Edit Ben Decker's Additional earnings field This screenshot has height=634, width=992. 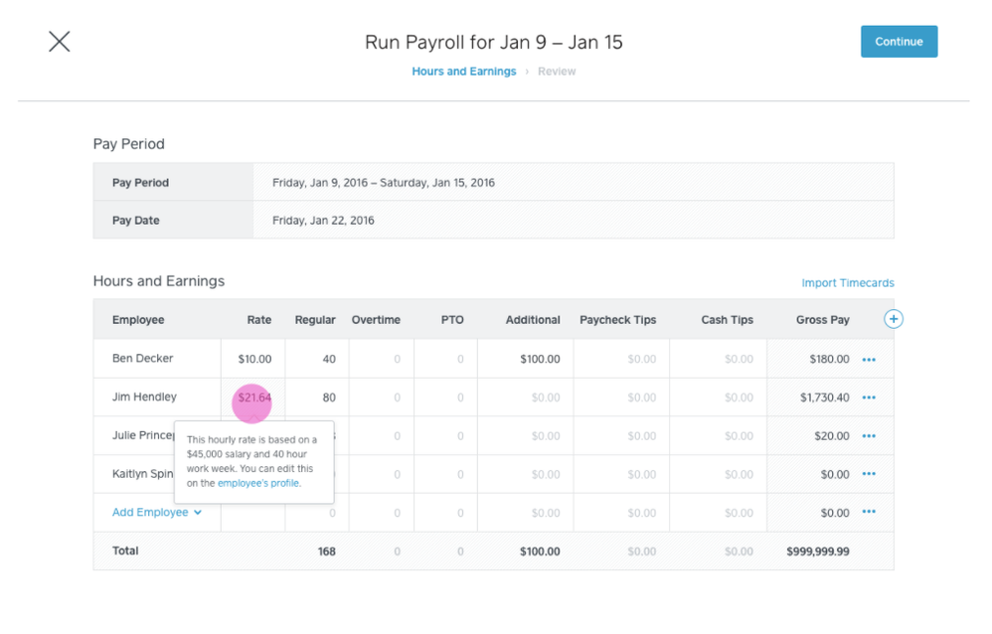point(525,360)
